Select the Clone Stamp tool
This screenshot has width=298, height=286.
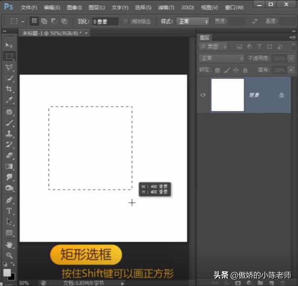9,133
